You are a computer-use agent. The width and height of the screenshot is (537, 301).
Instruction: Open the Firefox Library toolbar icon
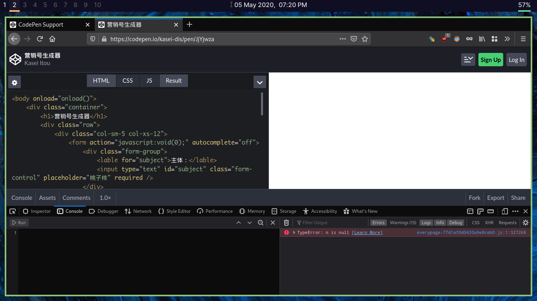pyautogui.click(x=482, y=39)
